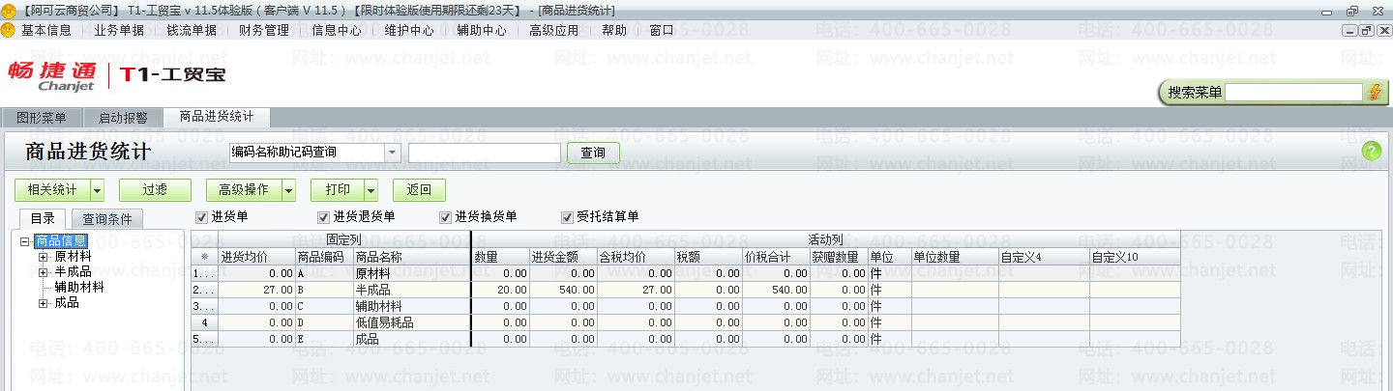Viewport: 1393px width, 391px height.
Task: Open the 打印 dropdown arrow
Action: (370, 190)
